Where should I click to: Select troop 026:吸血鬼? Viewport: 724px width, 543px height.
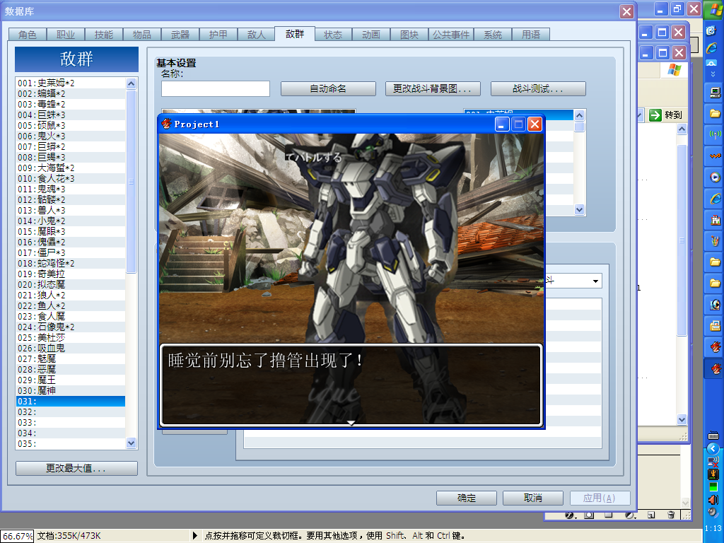click(x=71, y=349)
